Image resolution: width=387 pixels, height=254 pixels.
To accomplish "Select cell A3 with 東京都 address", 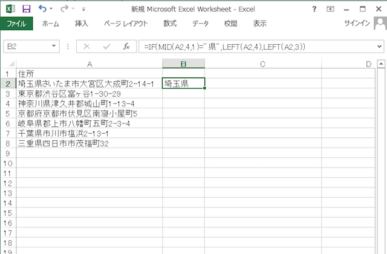I will (89, 94).
